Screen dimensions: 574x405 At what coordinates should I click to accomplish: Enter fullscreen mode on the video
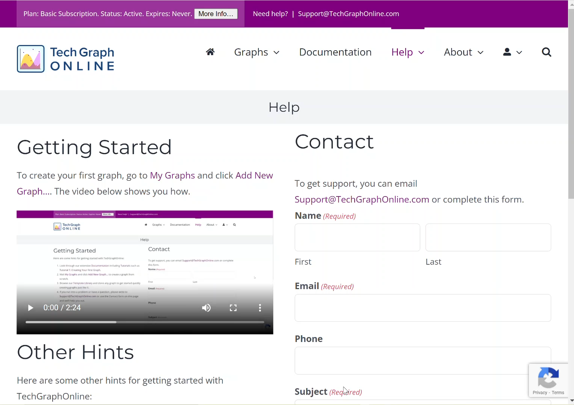click(233, 308)
